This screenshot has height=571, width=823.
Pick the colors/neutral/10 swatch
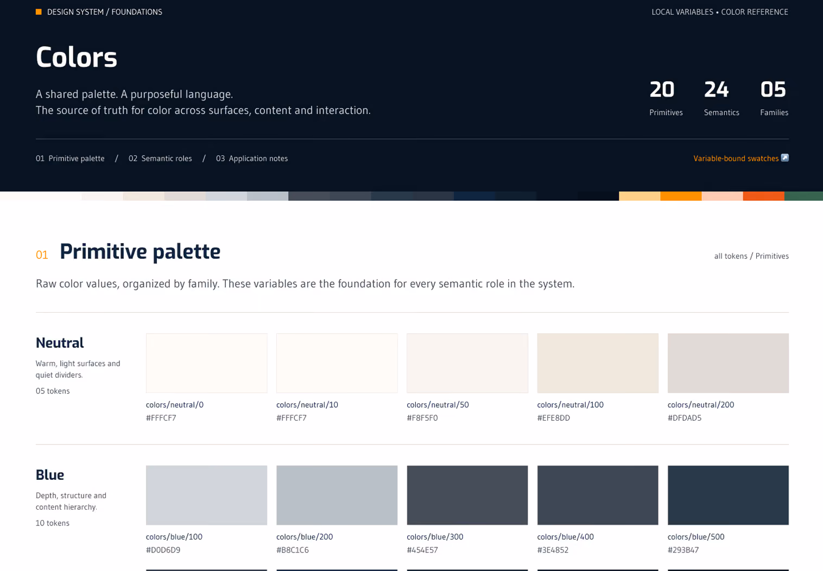pyautogui.click(x=337, y=363)
